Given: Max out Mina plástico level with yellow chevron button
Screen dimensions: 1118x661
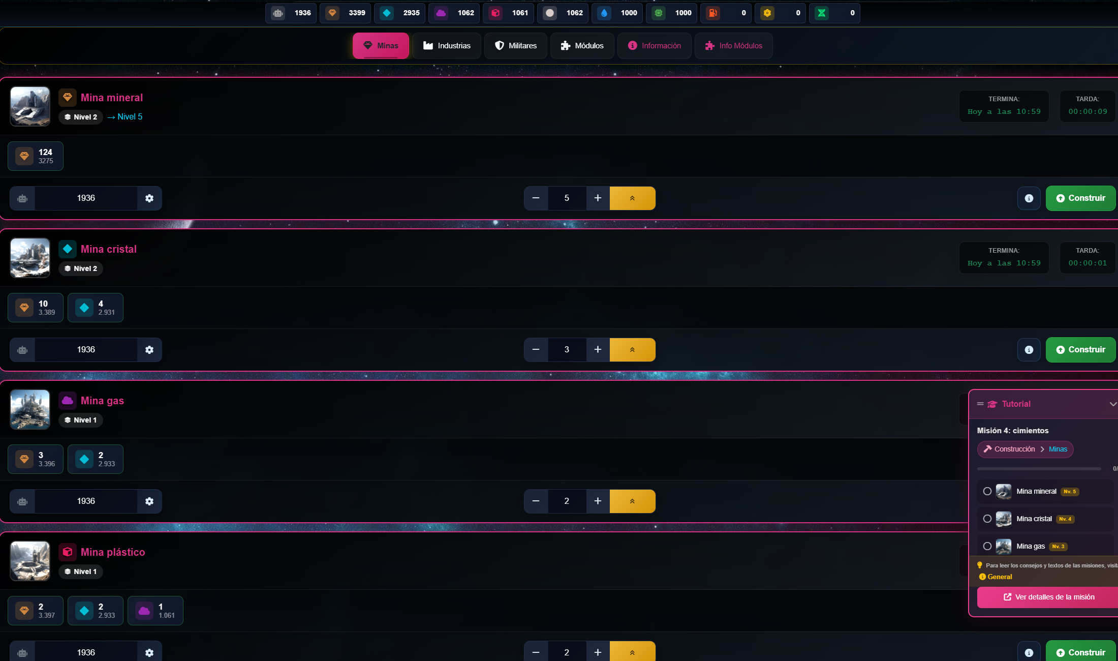Looking at the screenshot, I should pyautogui.click(x=633, y=652).
